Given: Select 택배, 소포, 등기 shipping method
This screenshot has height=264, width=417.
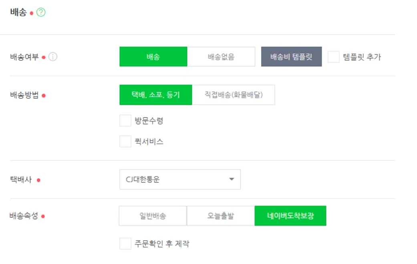Looking at the screenshot, I should pyautogui.click(x=155, y=95).
